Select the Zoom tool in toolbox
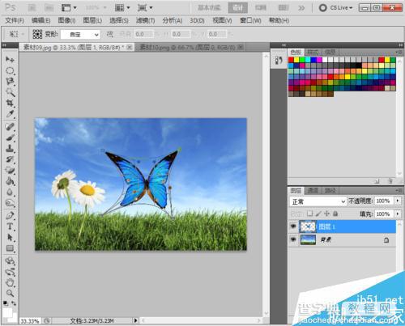Screen dimensions: 405x326 click(x=10, y=293)
